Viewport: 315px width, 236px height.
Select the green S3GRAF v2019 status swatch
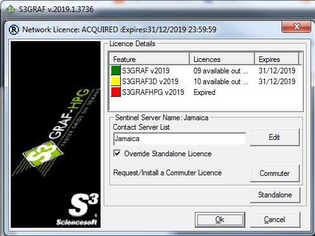pyautogui.click(x=116, y=70)
